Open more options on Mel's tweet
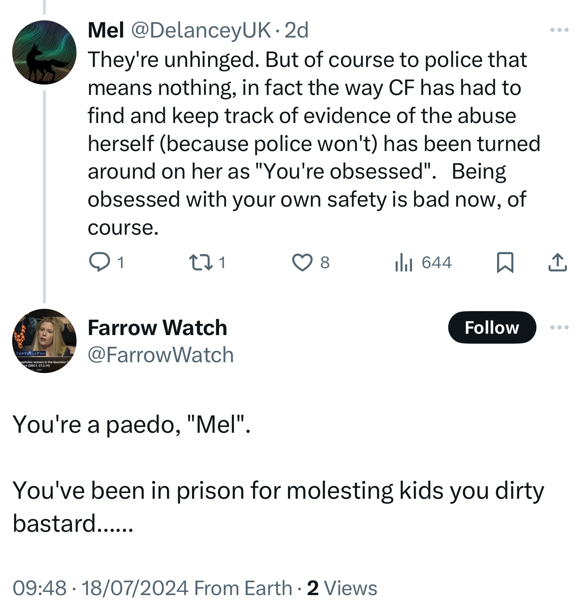Screen dimensions: 584x610 click(x=560, y=30)
